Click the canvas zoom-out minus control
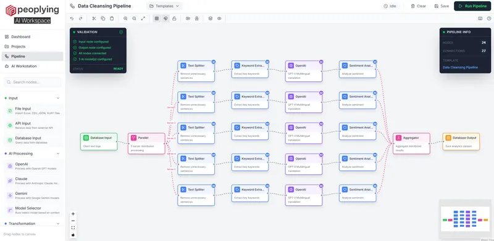Screen dimensions: 494x241 point(73,221)
